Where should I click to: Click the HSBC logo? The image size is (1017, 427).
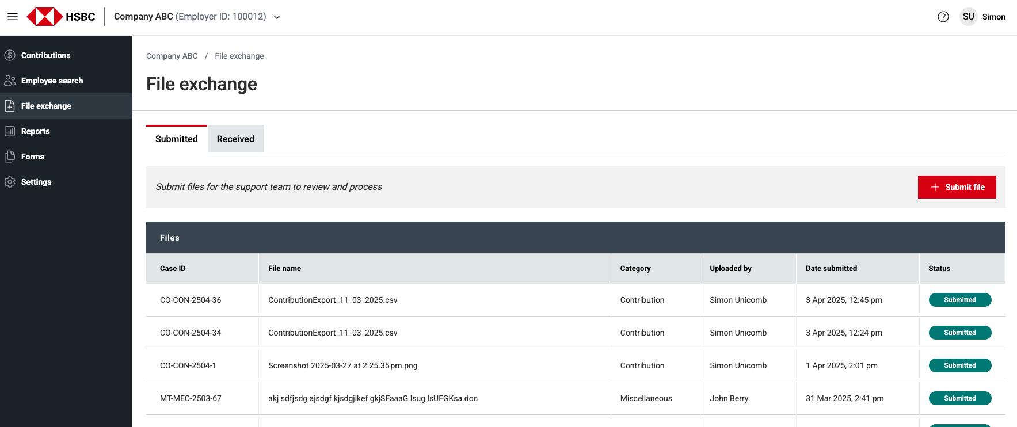(61, 17)
